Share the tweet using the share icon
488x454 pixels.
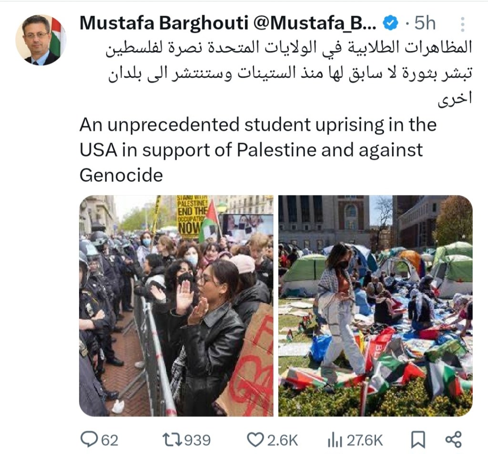(453, 440)
